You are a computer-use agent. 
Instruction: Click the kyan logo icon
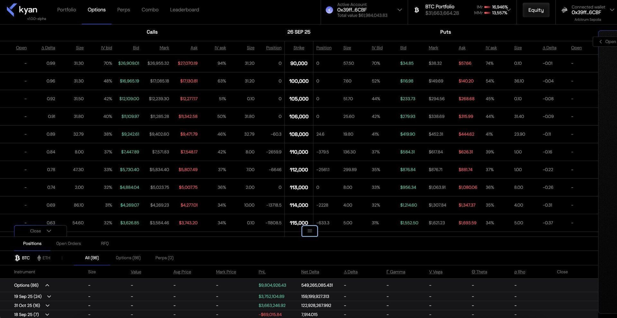click(12, 10)
